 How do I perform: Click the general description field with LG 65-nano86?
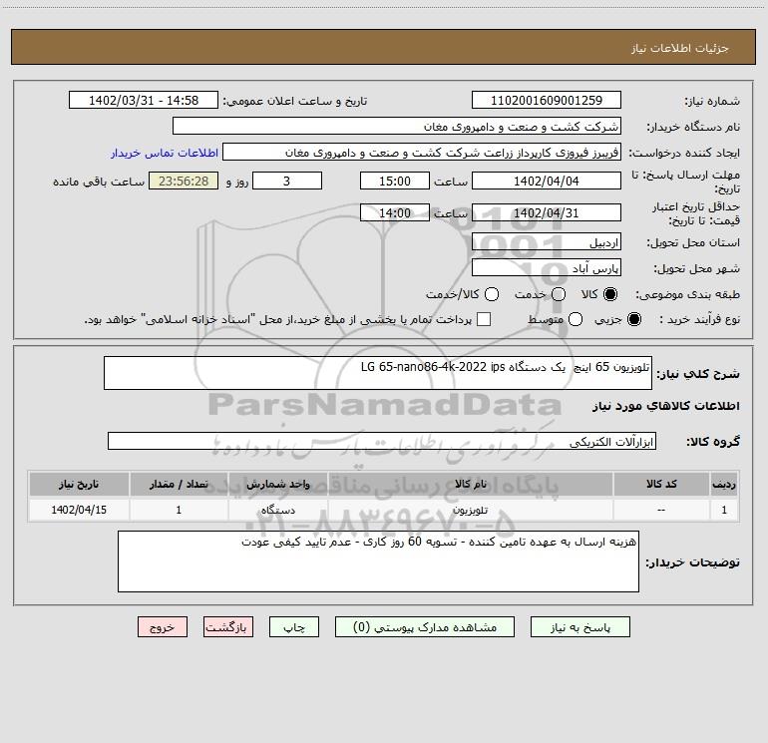(x=378, y=373)
